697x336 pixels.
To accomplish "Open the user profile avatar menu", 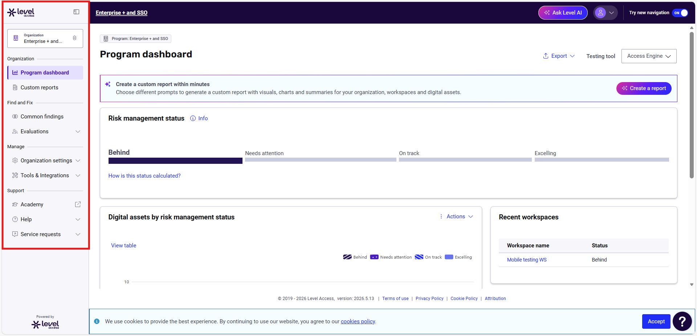I will pos(605,13).
